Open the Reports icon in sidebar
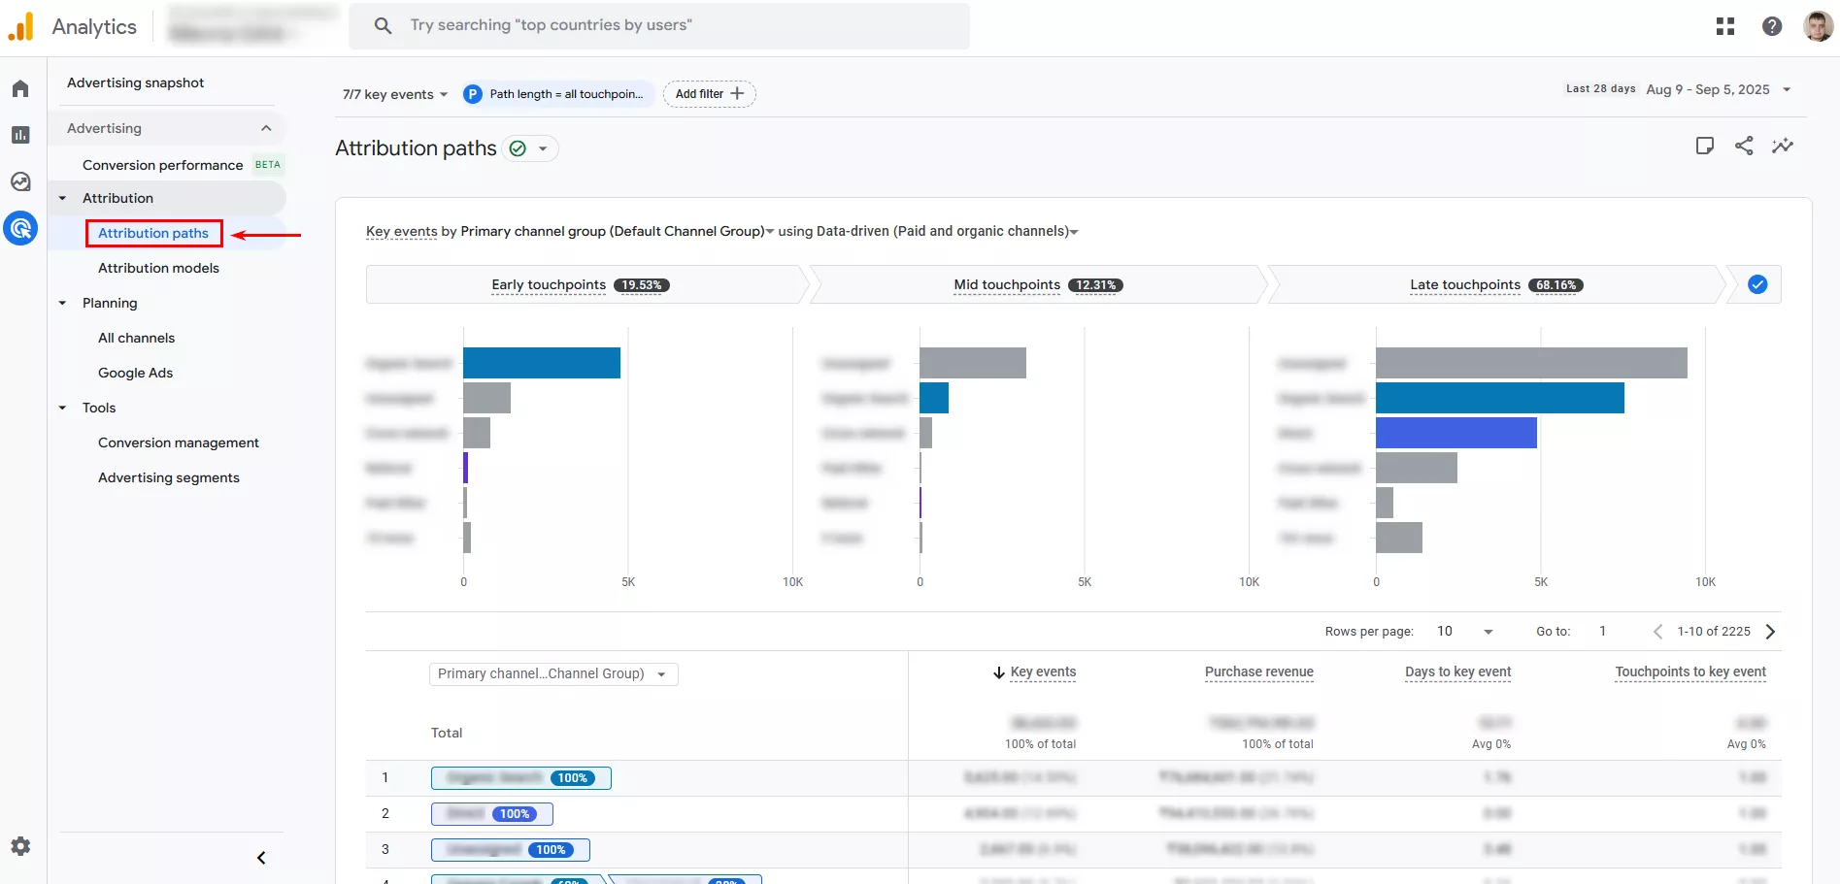The image size is (1840, 884). click(x=20, y=135)
